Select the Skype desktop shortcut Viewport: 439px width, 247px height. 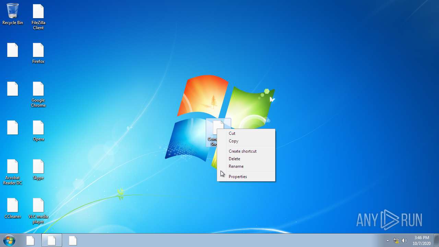tap(38, 169)
